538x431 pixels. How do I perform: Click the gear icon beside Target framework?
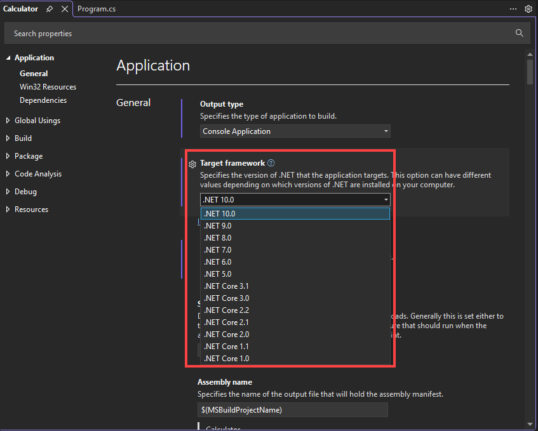[x=192, y=164]
